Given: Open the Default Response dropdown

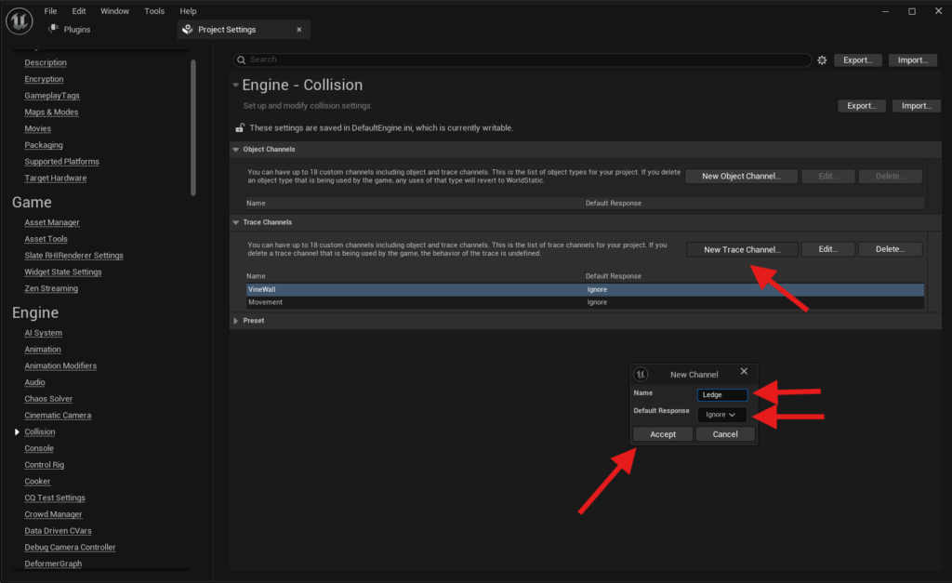Looking at the screenshot, I should [722, 415].
